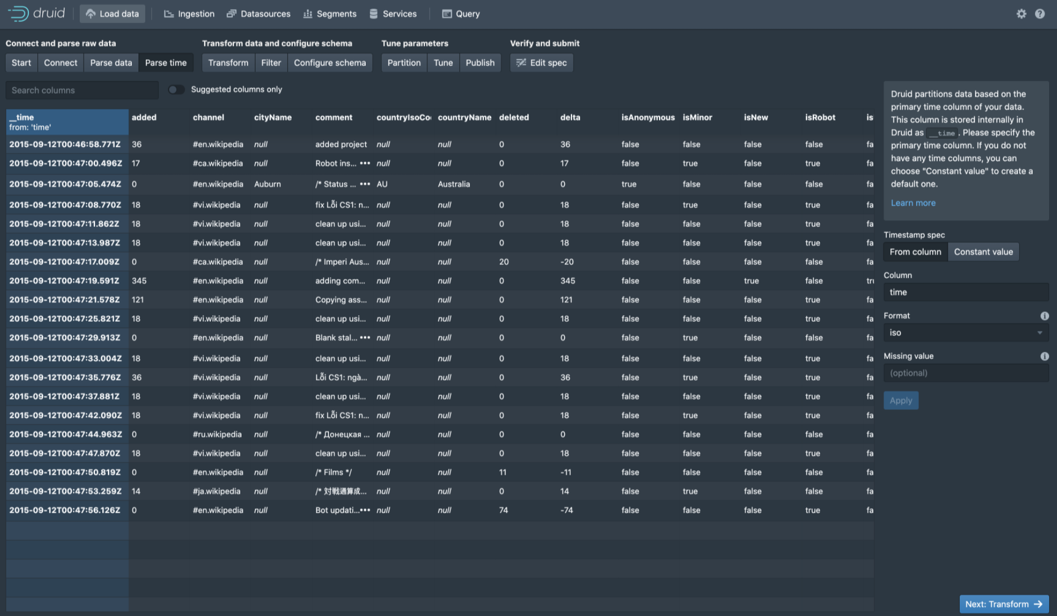This screenshot has height=616, width=1057.
Task: Open the Format dropdown showing iso
Action: pyautogui.click(x=966, y=333)
